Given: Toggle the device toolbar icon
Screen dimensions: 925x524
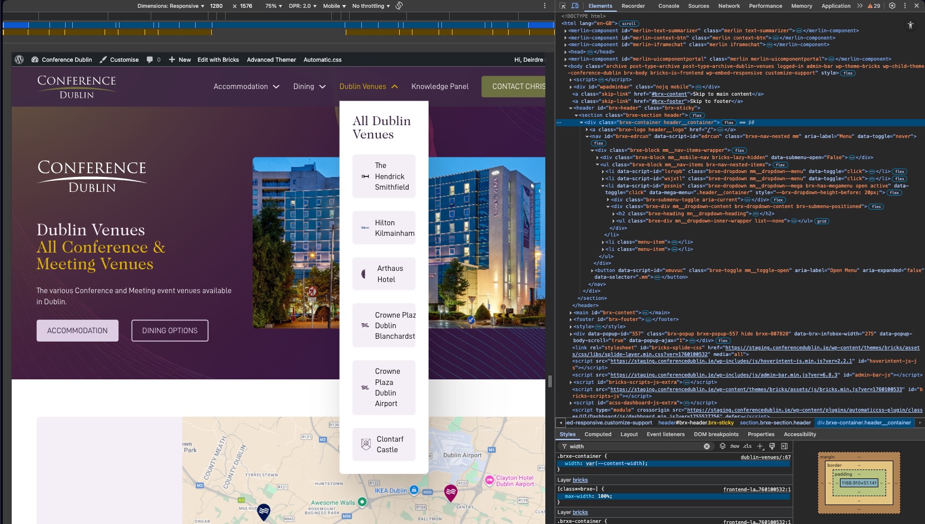Looking at the screenshot, I should pos(575,6).
